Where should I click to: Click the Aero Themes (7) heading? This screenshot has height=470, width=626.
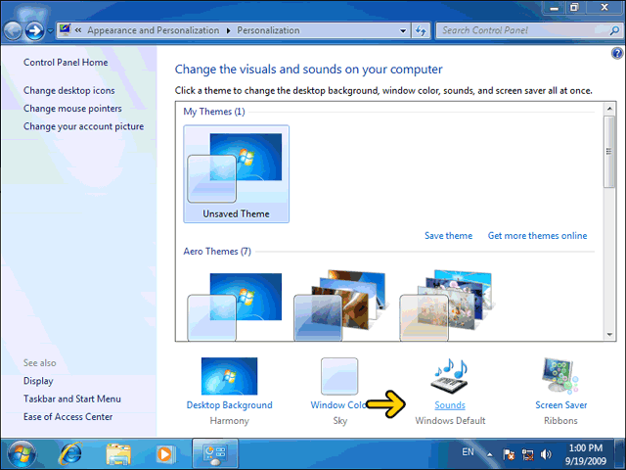pyautogui.click(x=217, y=252)
